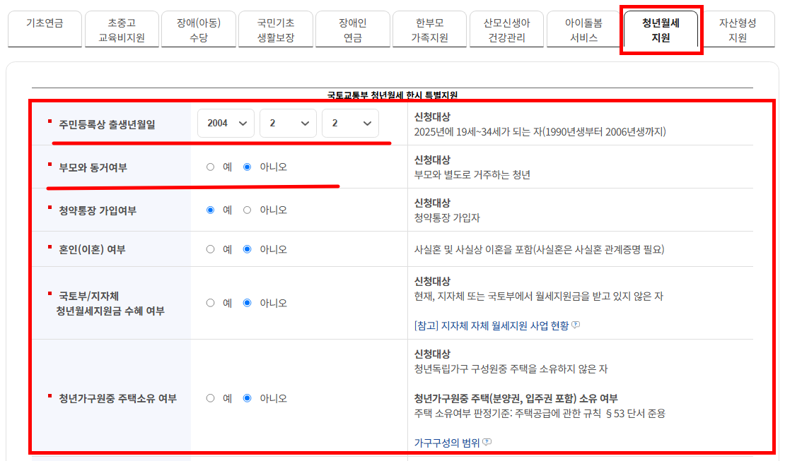The height and width of the screenshot is (461, 785).
Task: Open the 한부모 가족지원 tab
Action: pos(430,29)
